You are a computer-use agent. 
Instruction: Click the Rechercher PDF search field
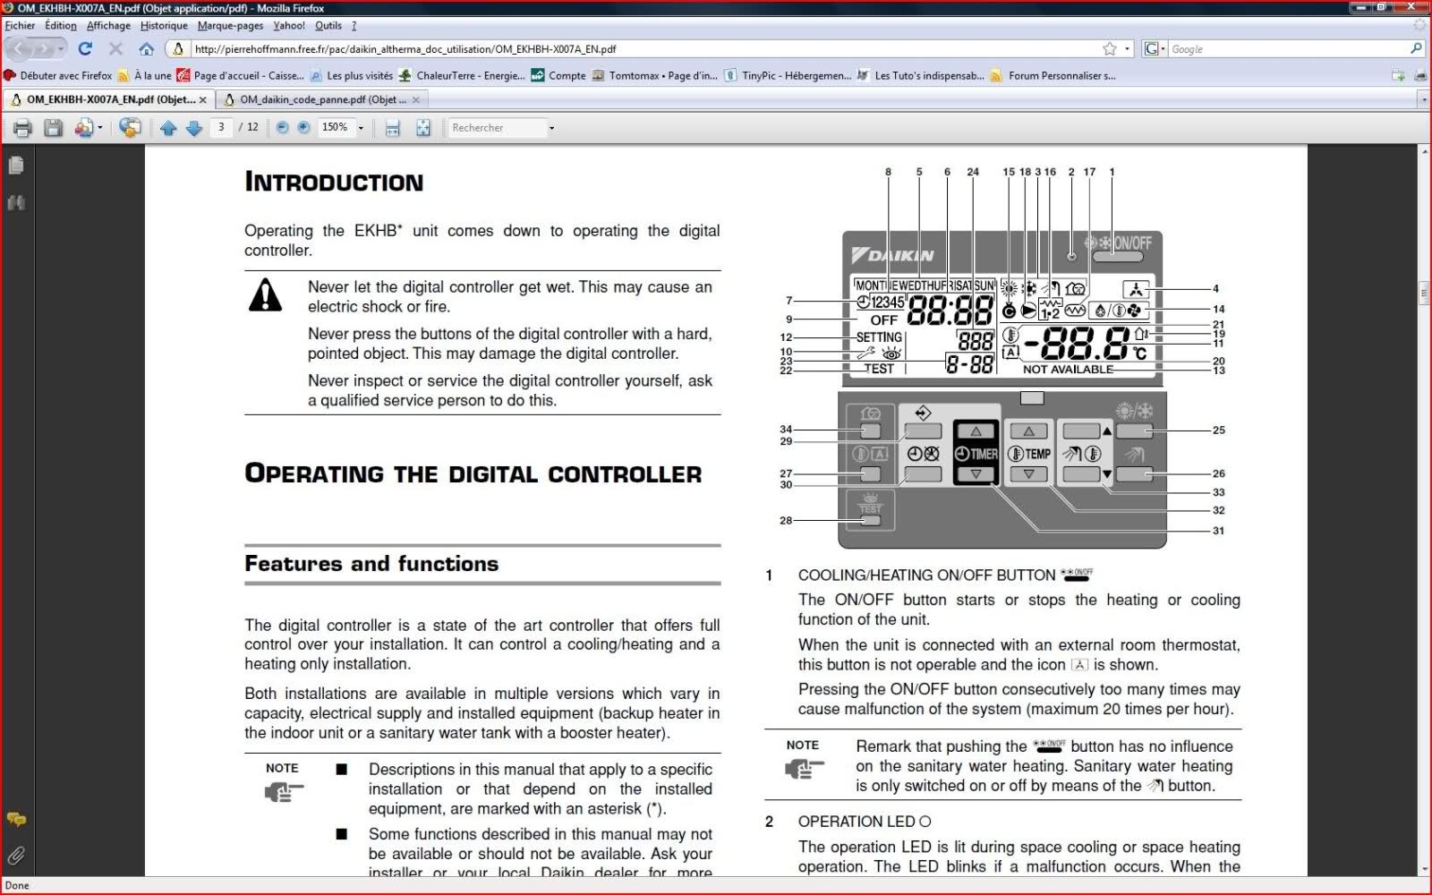(497, 128)
